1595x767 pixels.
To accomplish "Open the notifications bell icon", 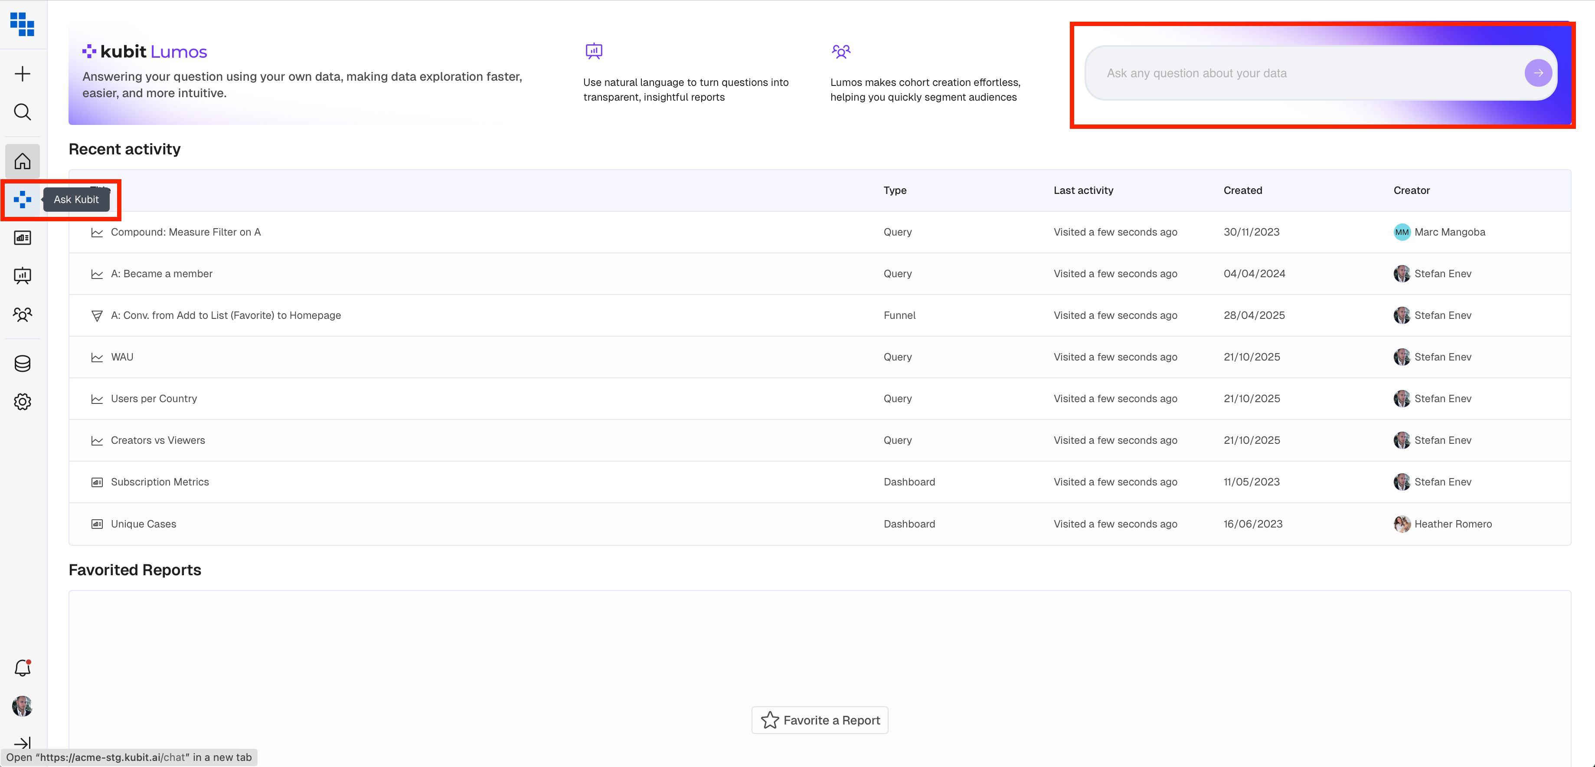I will (22, 668).
